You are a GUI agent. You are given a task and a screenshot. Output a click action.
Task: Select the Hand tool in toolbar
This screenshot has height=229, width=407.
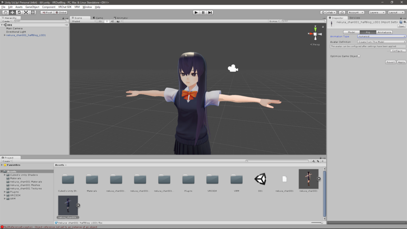click(x=5, y=12)
